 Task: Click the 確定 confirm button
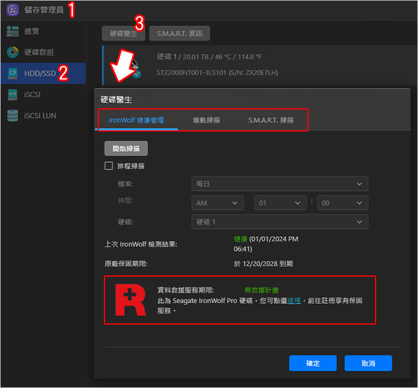[313, 363]
